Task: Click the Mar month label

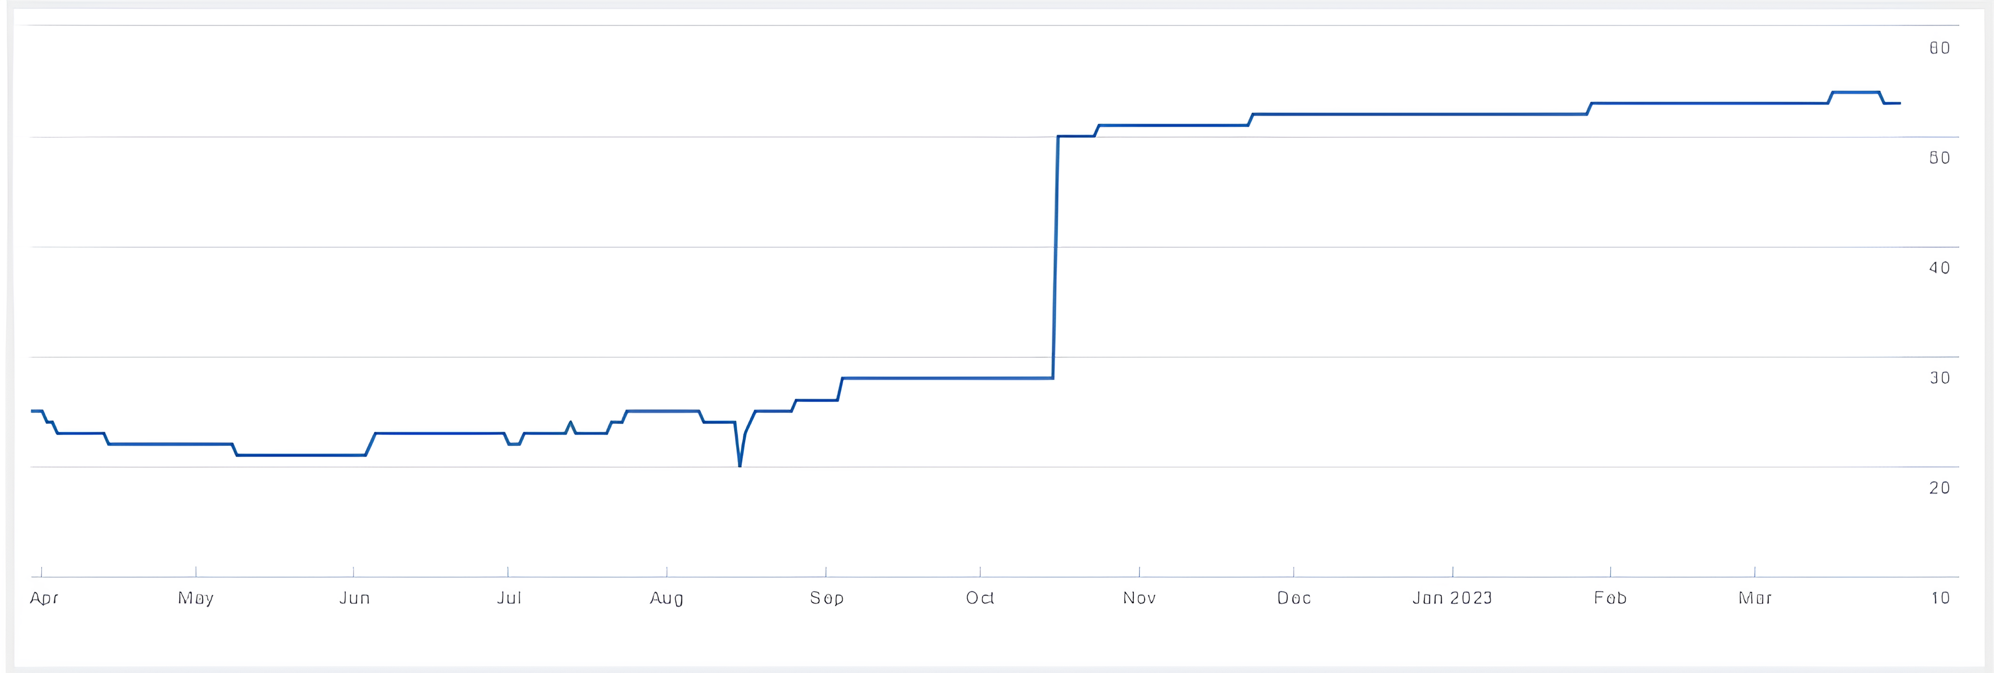Action: pyautogui.click(x=1755, y=598)
